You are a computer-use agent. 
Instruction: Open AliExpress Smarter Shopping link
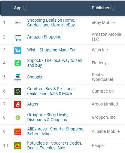click(56, 131)
